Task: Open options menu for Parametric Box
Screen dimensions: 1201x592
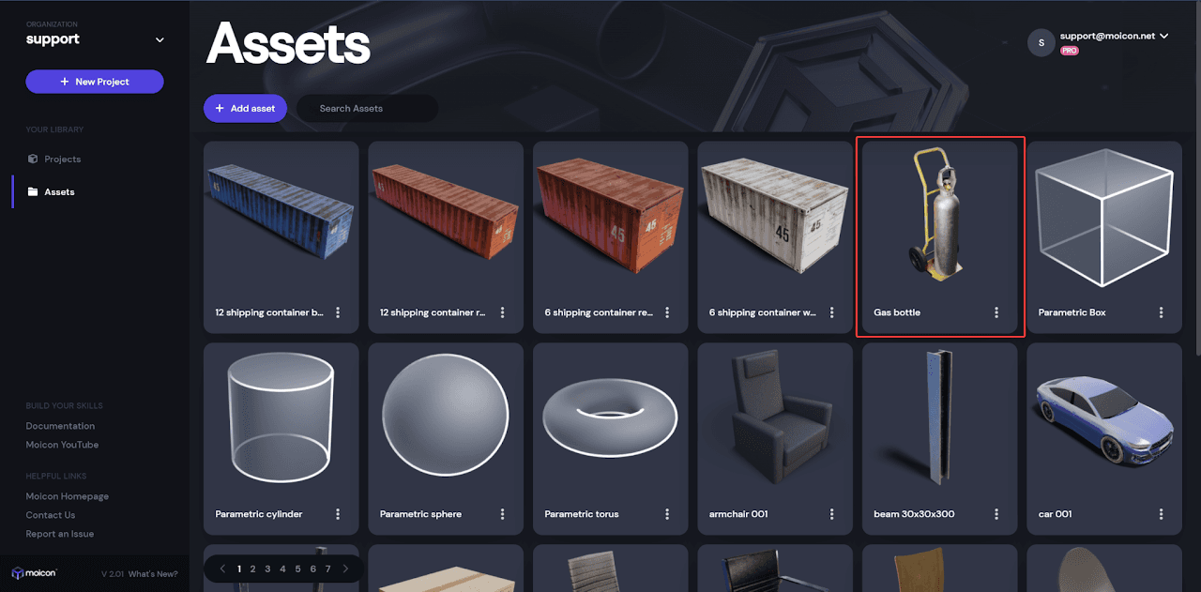Action: [1161, 312]
